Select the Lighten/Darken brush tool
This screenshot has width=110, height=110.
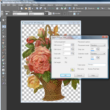[x=3, y=53]
